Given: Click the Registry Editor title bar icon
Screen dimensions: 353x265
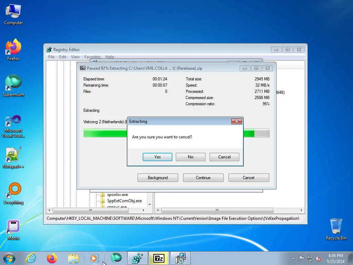Looking at the screenshot, I should point(49,50).
